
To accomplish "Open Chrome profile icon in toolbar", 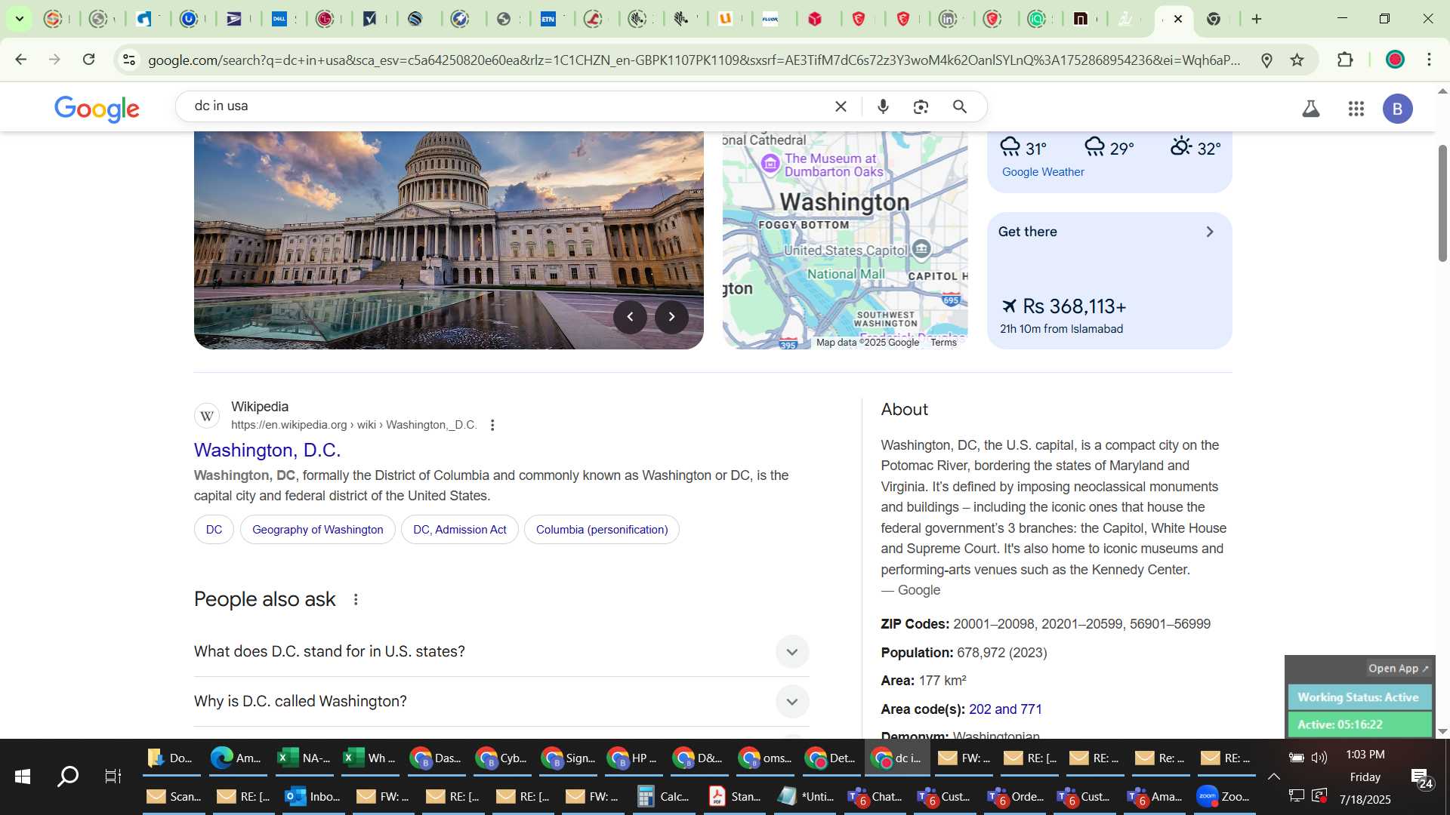I will pos(1395,60).
